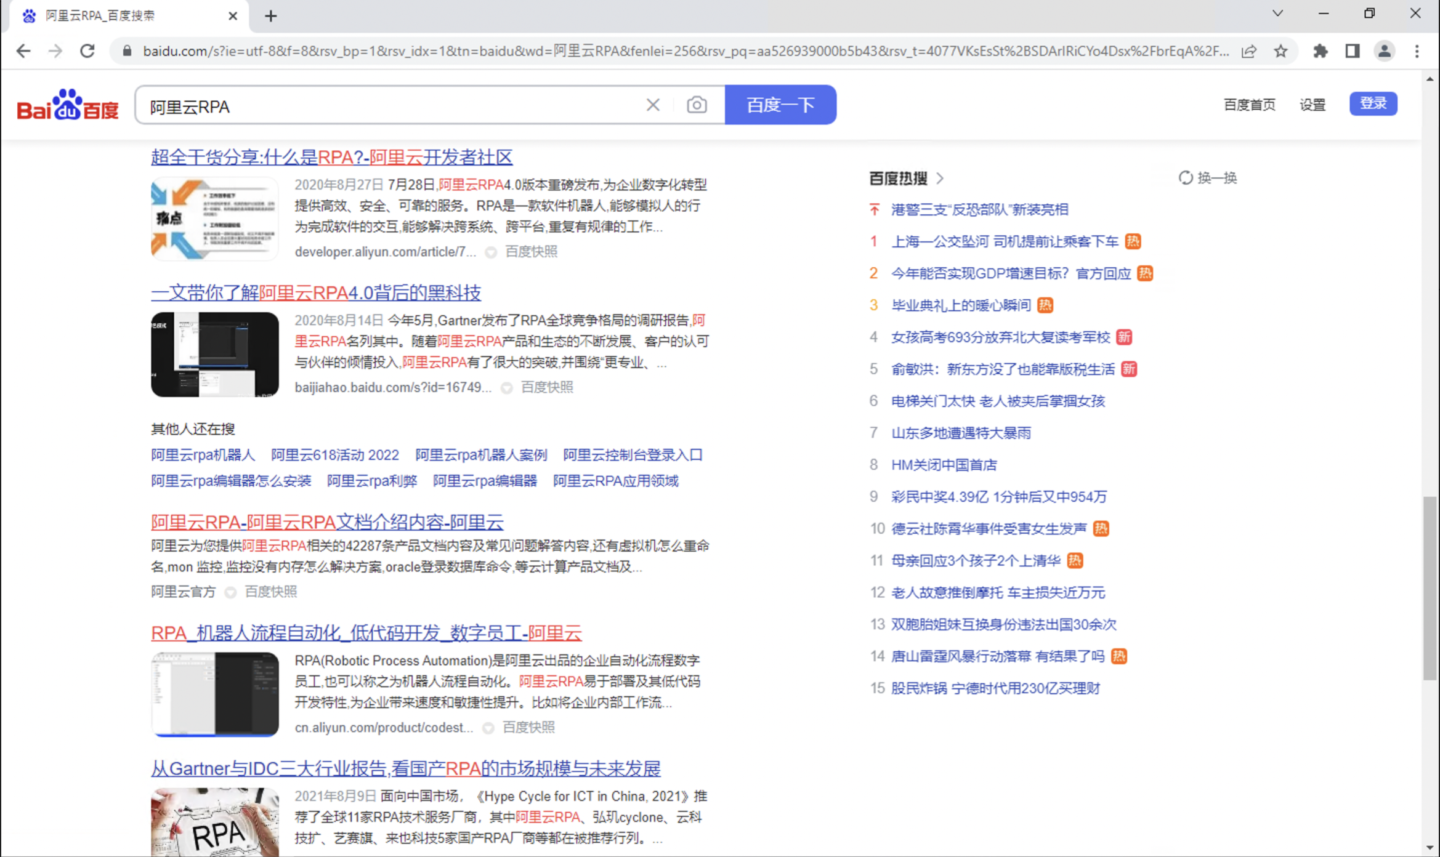Click the browser forward arrow
This screenshot has width=1440, height=857.
click(x=55, y=51)
